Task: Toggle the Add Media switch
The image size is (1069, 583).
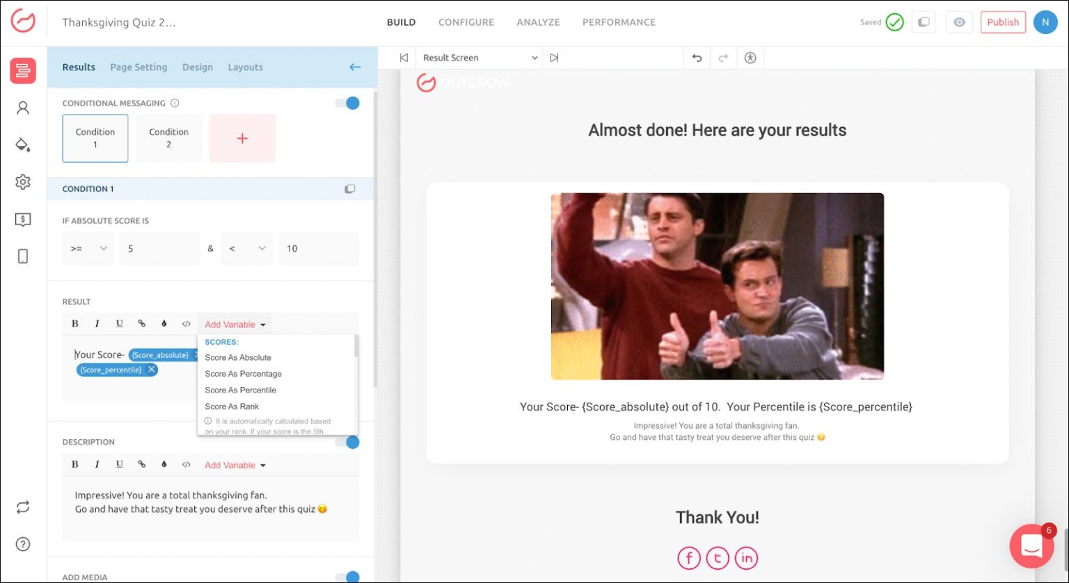Action: pyautogui.click(x=347, y=577)
